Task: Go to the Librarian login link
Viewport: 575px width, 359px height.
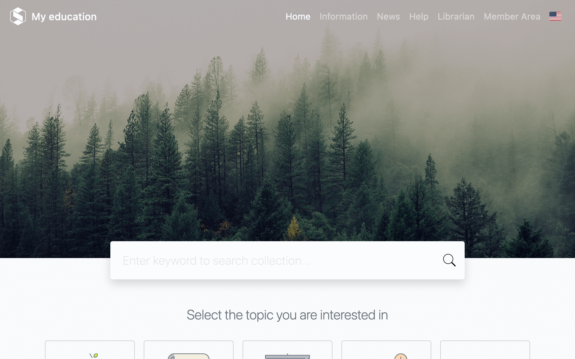Action: (456, 17)
